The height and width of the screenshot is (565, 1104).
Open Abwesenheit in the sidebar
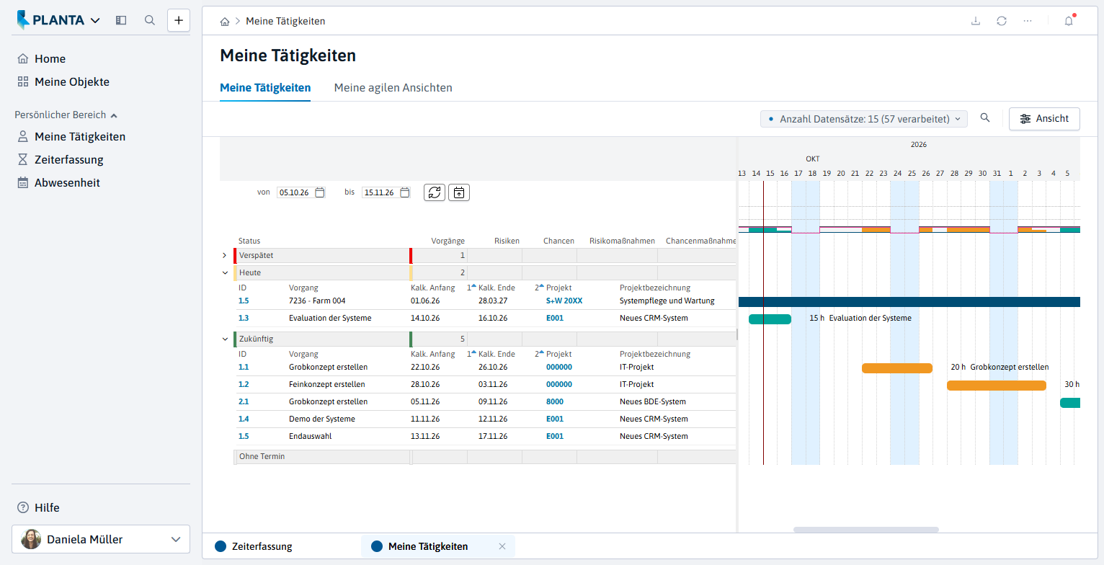[58, 182]
